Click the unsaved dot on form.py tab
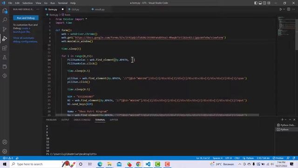This screenshot has width=298, height=168. tap(62, 9)
